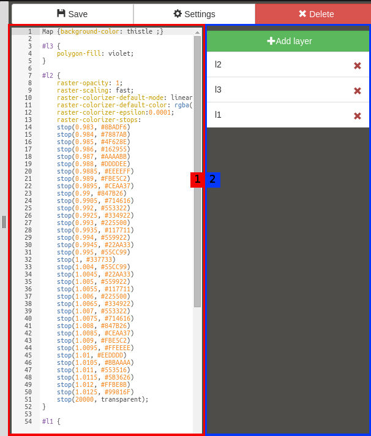Click the panel resize handle on left edge
Viewport: 371px width, 436px height.
click(x=4, y=221)
